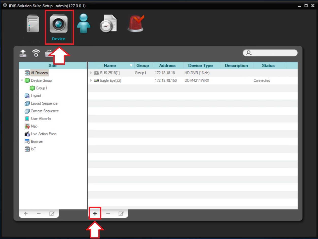
Task: Click the firmware upgrade upload icon
Action: (23, 53)
